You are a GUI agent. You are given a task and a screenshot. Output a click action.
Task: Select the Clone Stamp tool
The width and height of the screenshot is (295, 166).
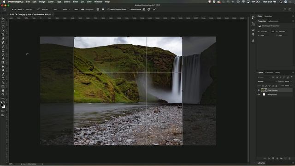[x=3, y=50]
